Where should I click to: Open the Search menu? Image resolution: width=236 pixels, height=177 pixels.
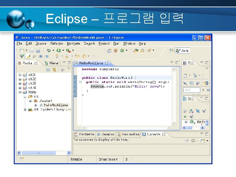pos(89,44)
